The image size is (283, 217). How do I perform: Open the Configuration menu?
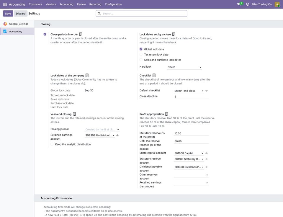[x=113, y=4]
